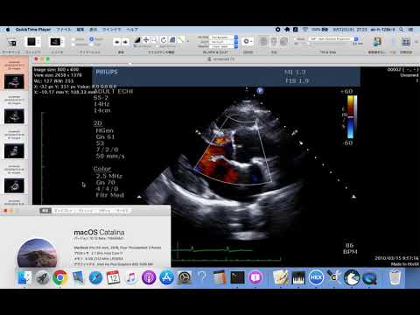
Task: Select the third series thumbnail in the sidebar
Action: (x=14, y=151)
